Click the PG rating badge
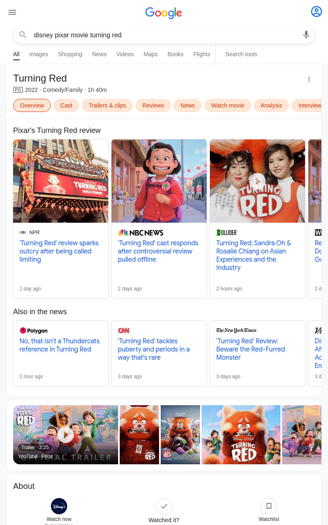 click(x=18, y=90)
